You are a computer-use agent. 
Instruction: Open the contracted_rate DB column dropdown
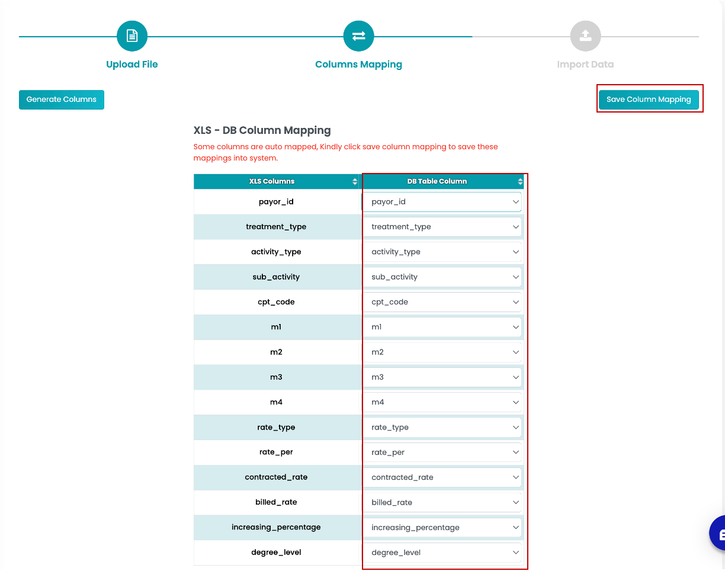(442, 477)
